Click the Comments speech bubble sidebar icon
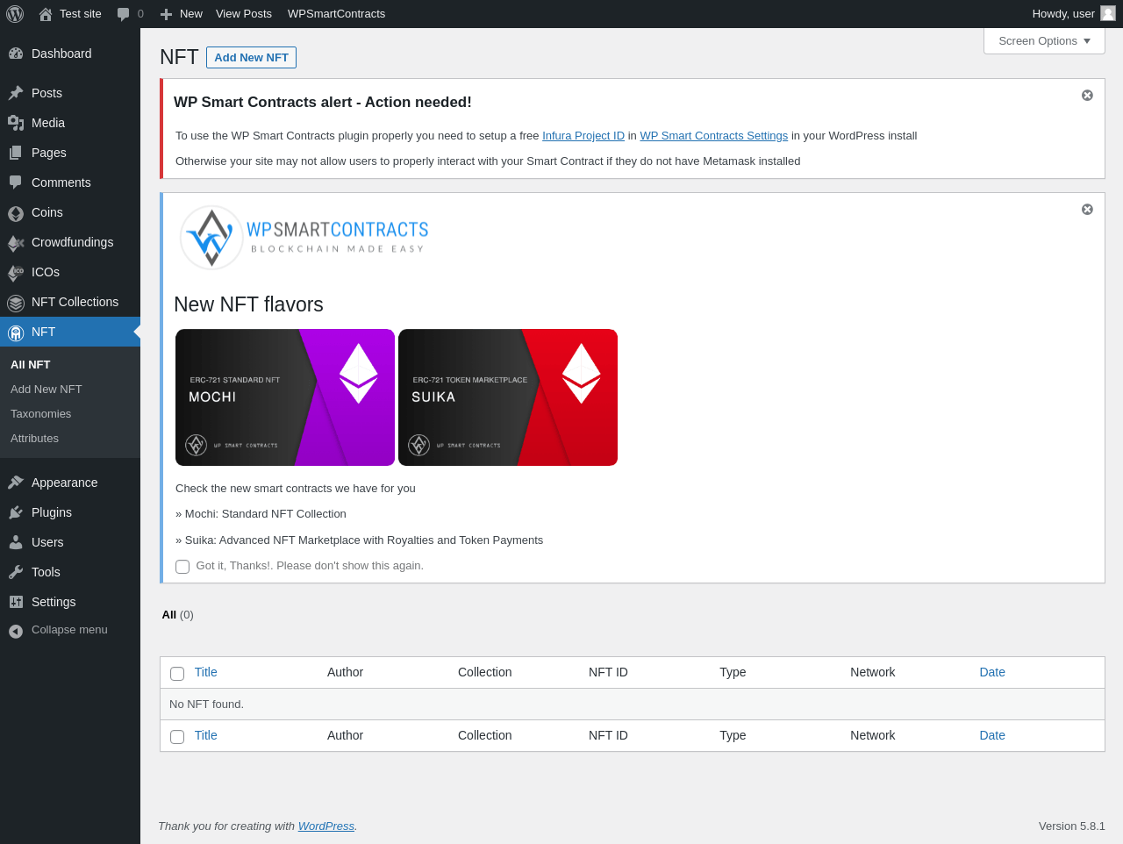The height and width of the screenshot is (844, 1123). (x=16, y=182)
